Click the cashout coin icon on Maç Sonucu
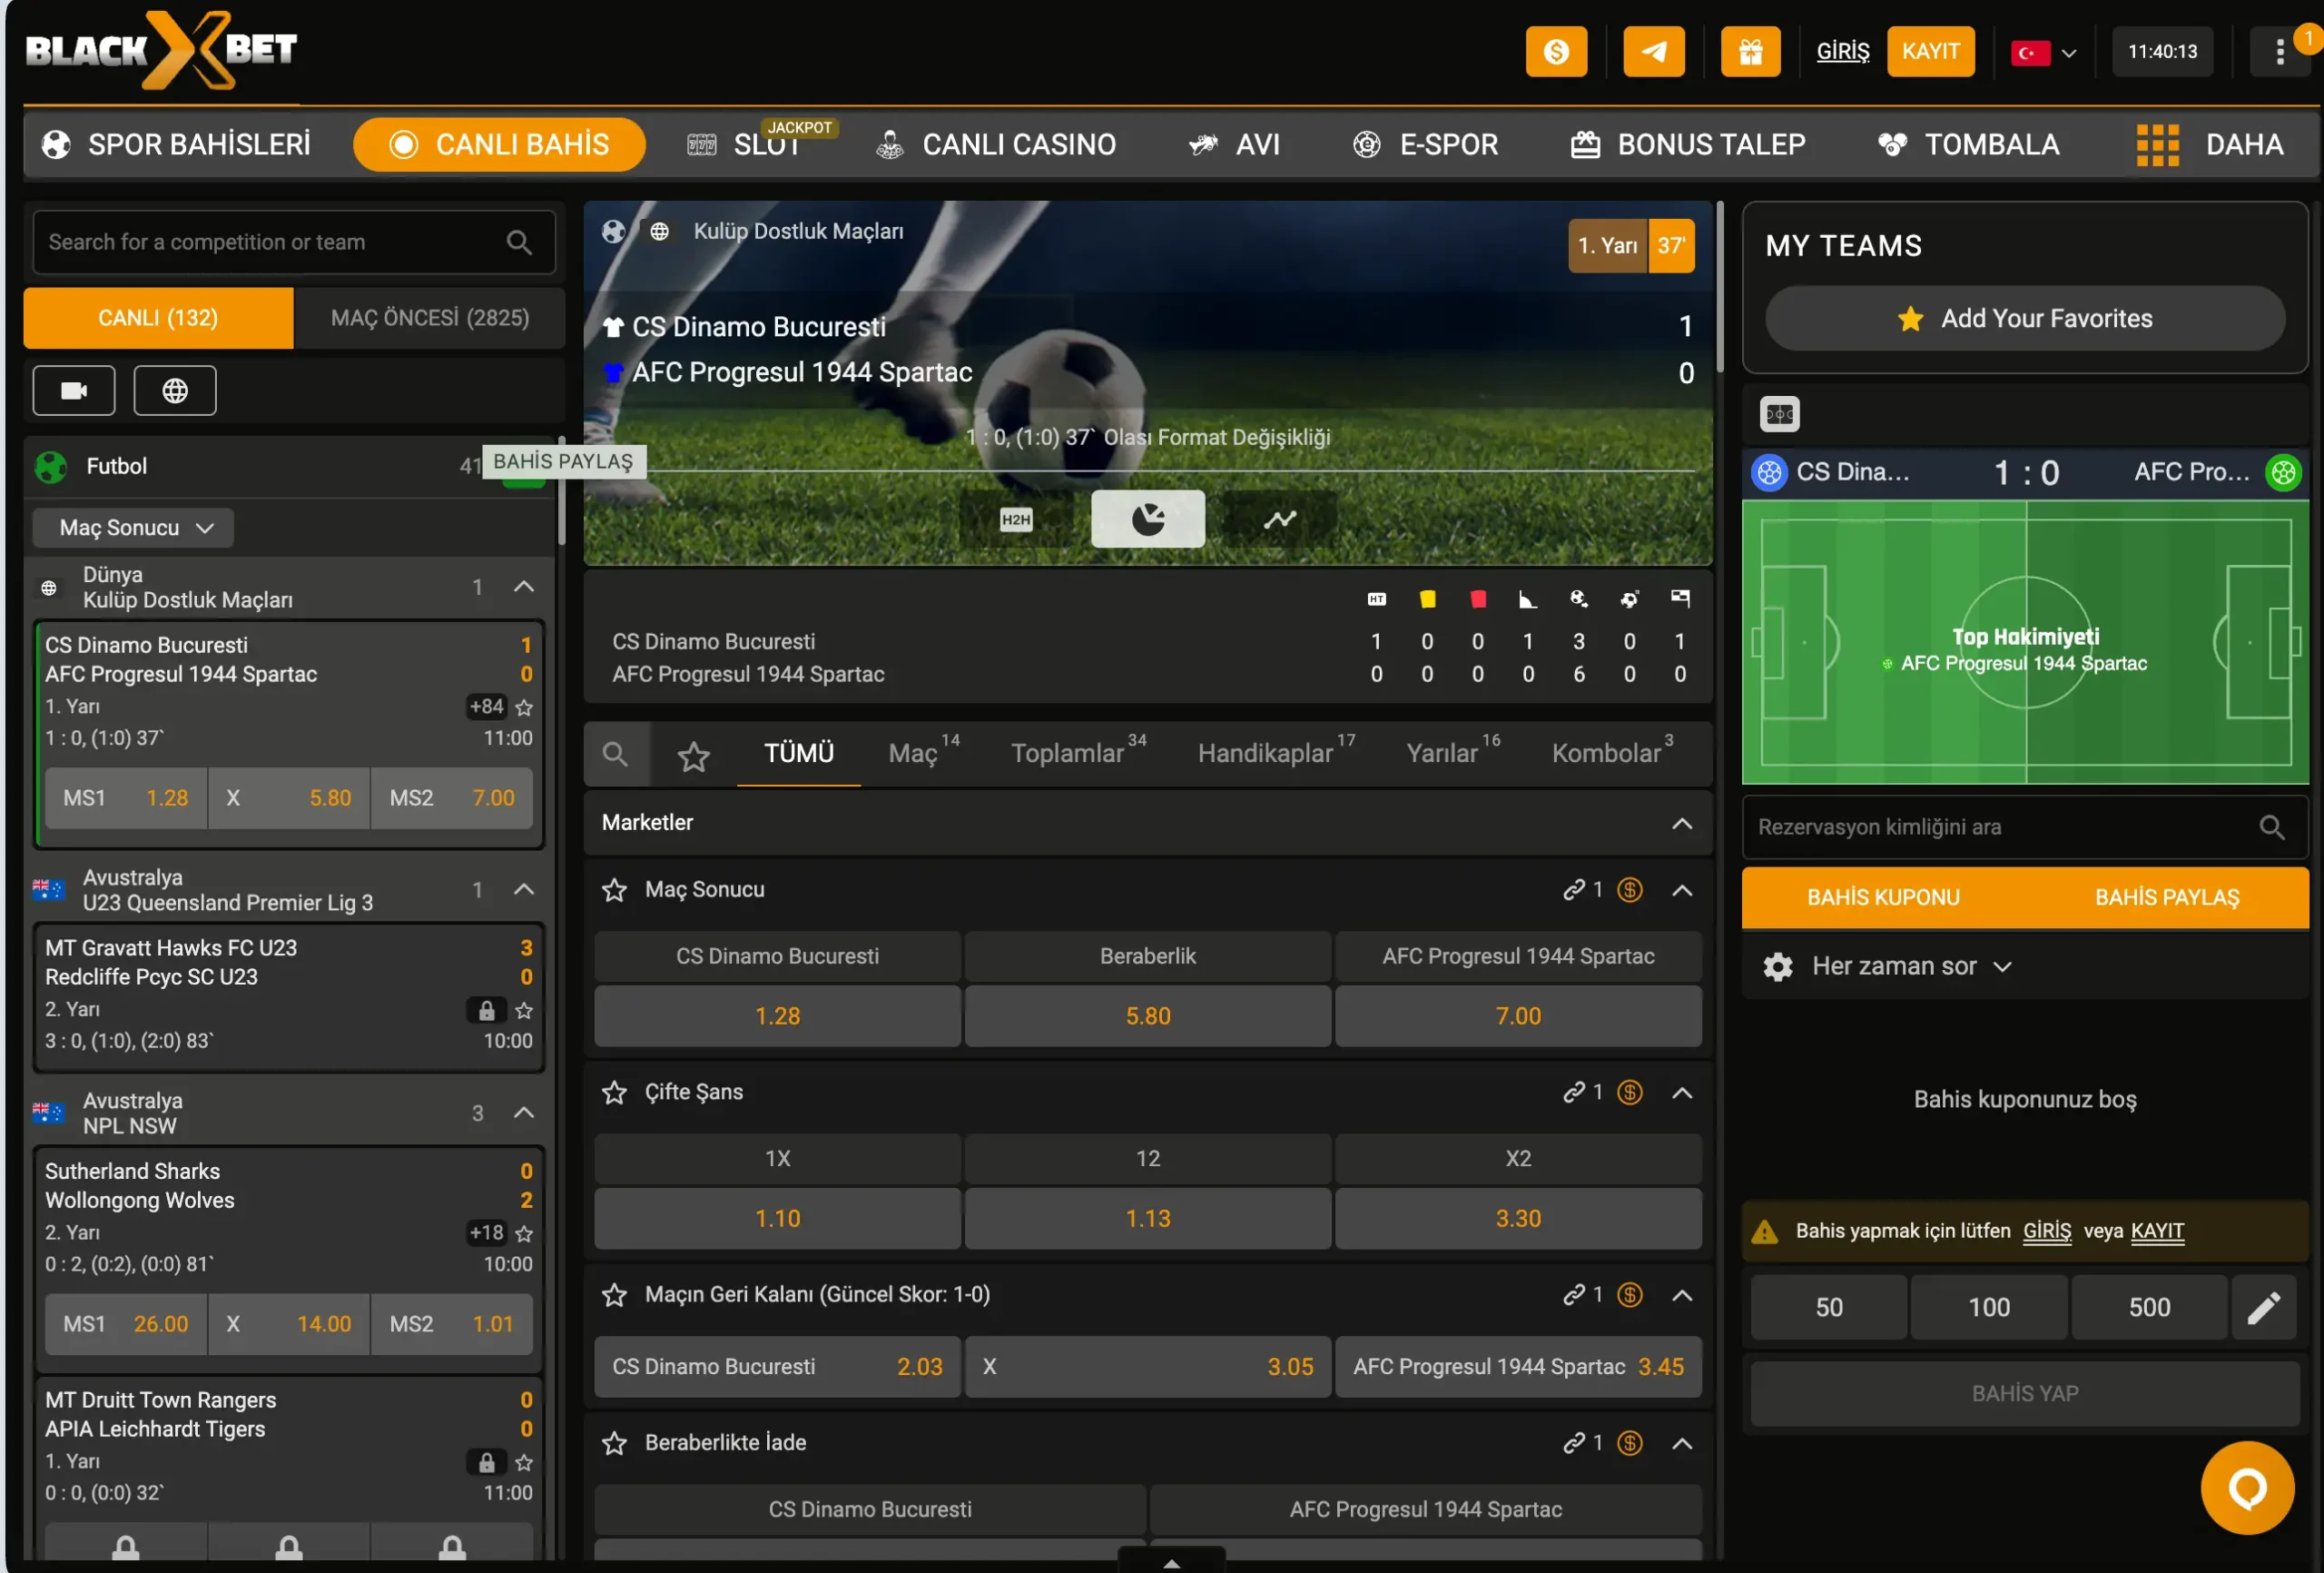Image resolution: width=2324 pixels, height=1573 pixels. [1630, 889]
